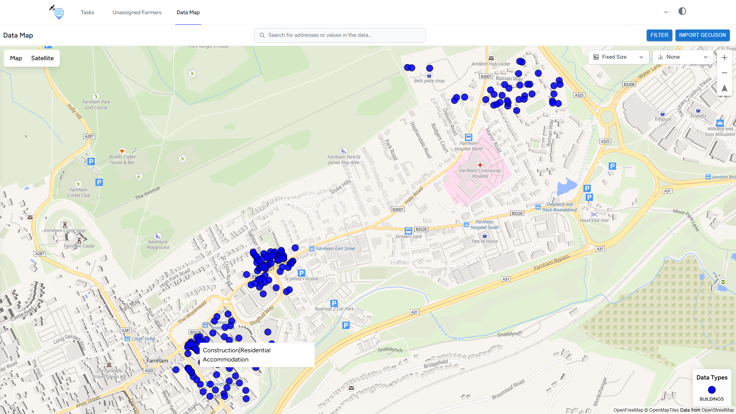Open the None chart dropdown

click(x=683, y=57)
